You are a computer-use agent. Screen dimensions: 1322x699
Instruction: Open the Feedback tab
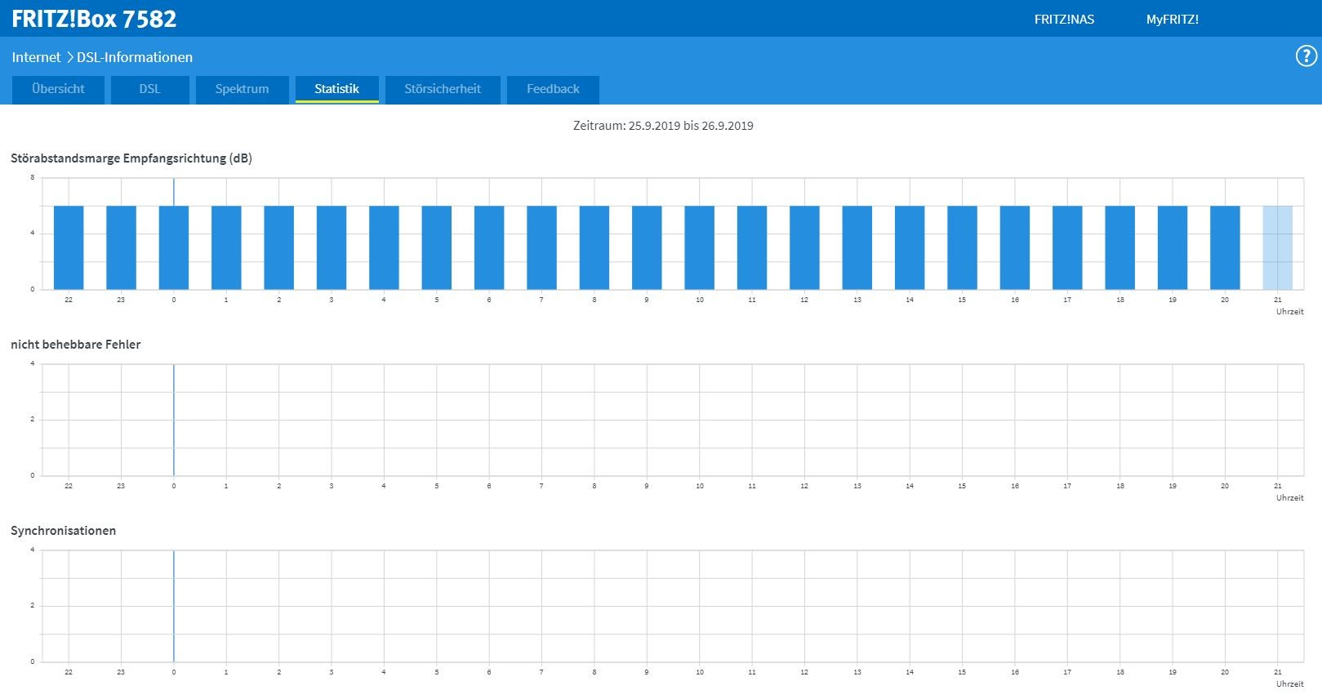coord(553,89)
